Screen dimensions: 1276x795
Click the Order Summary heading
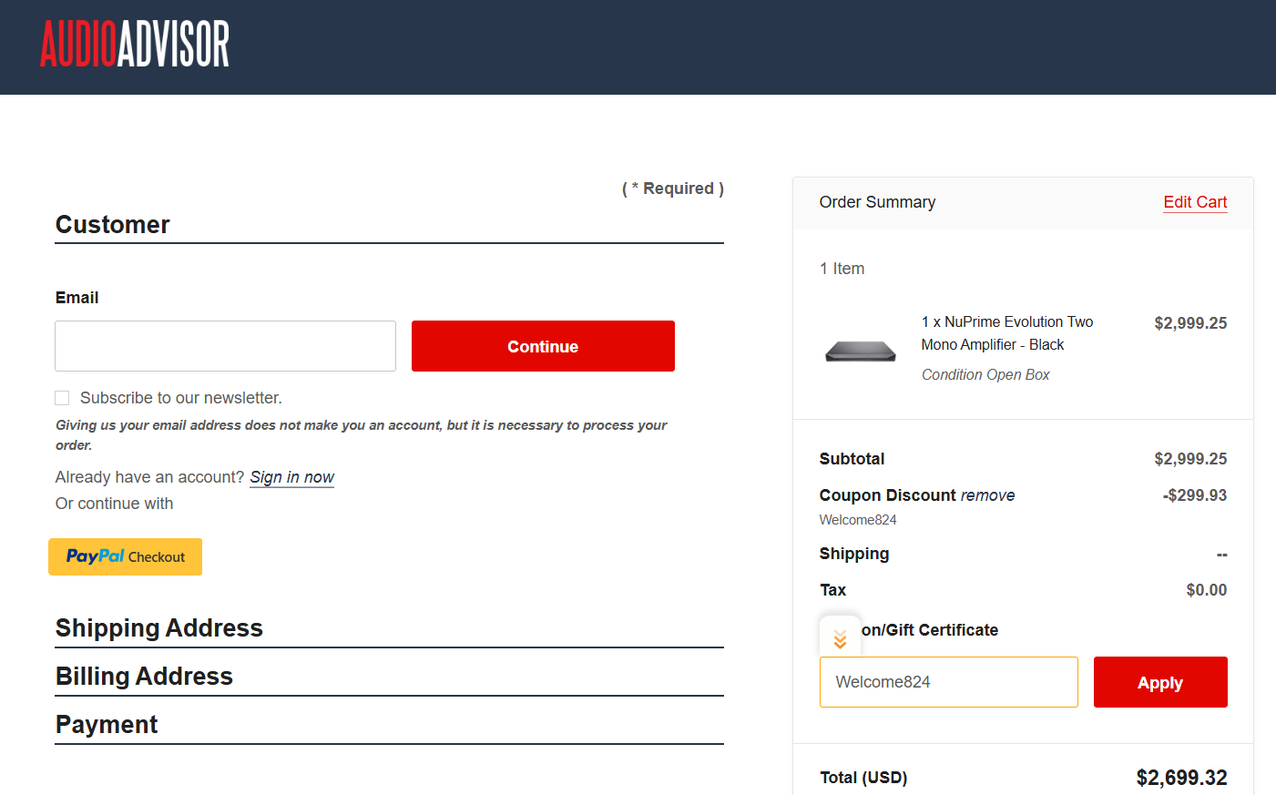(x=877, y=201)
